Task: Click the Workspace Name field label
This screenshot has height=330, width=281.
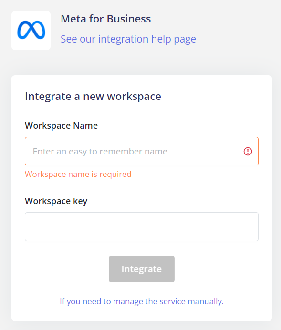Action: tap(61, 126)
